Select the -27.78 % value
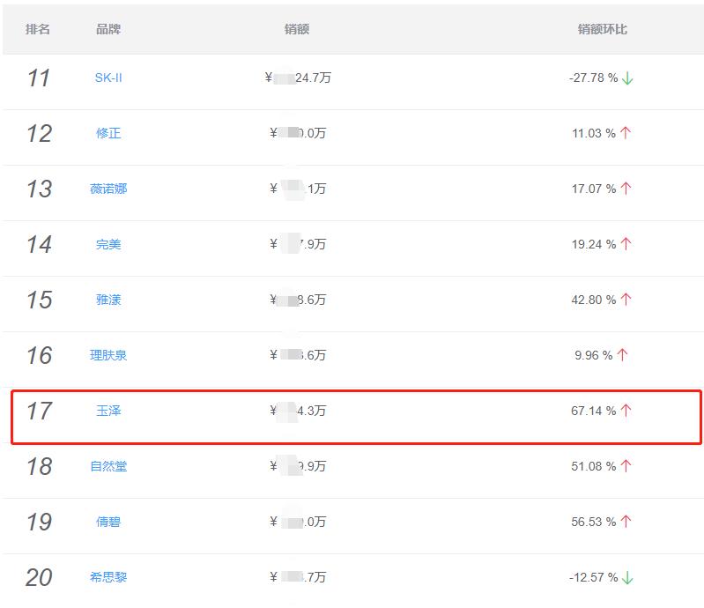This screenshot has width=704, height=608. [x=594, y=78]
